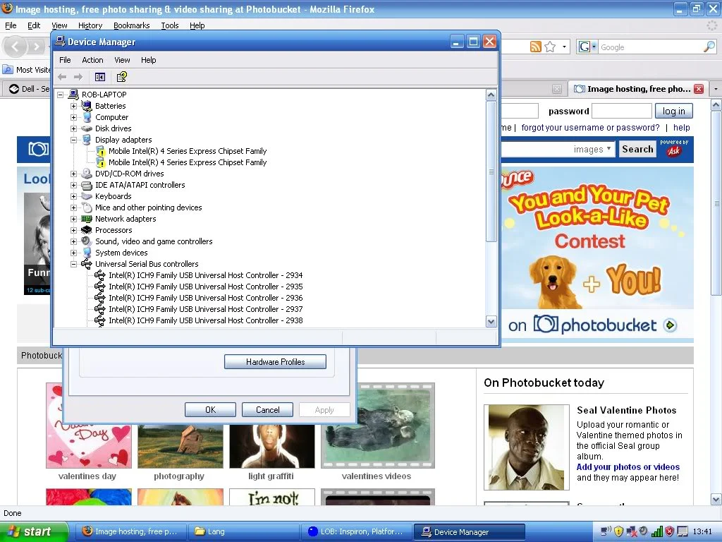Click the Hardware Profiles button
722x542 pixels.
276,362
